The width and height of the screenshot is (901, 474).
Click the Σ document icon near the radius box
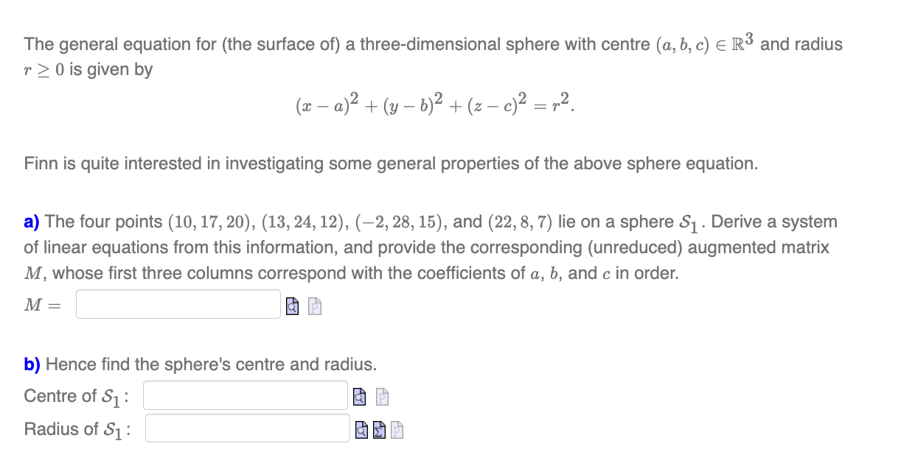378,429
